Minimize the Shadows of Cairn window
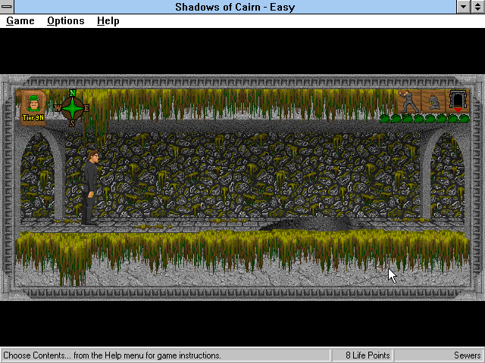Screen dimensions: 485x363 463,7
